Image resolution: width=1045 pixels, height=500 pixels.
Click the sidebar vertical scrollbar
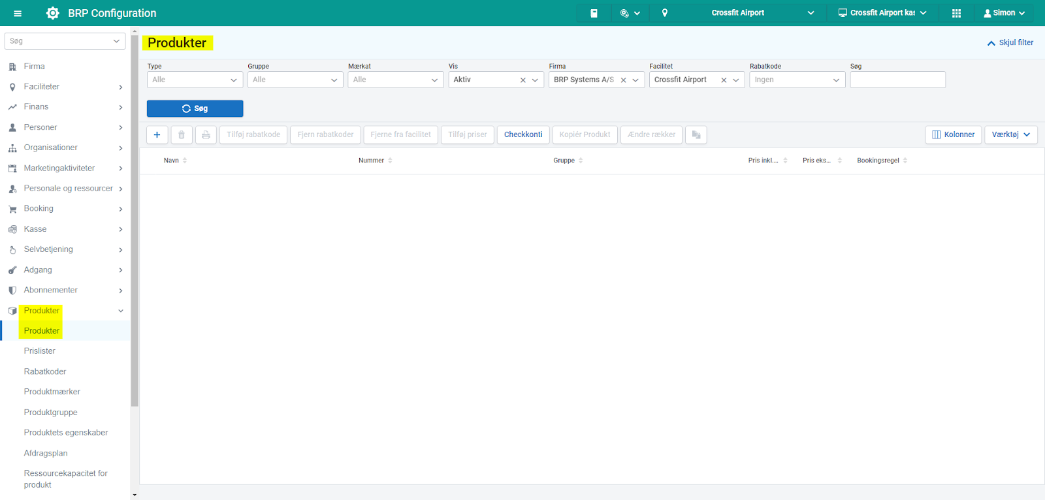click(135, 222)
